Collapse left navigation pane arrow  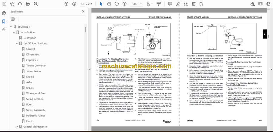coord(90,69)
